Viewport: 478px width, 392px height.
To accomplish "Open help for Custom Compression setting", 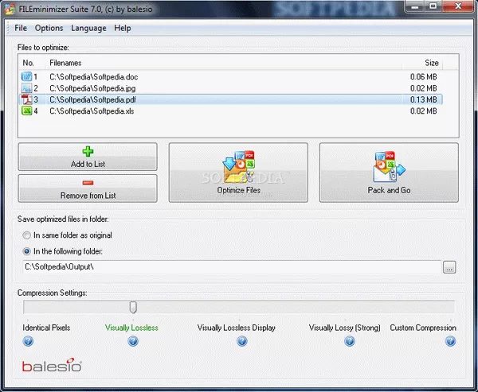I will pos(450,341).
